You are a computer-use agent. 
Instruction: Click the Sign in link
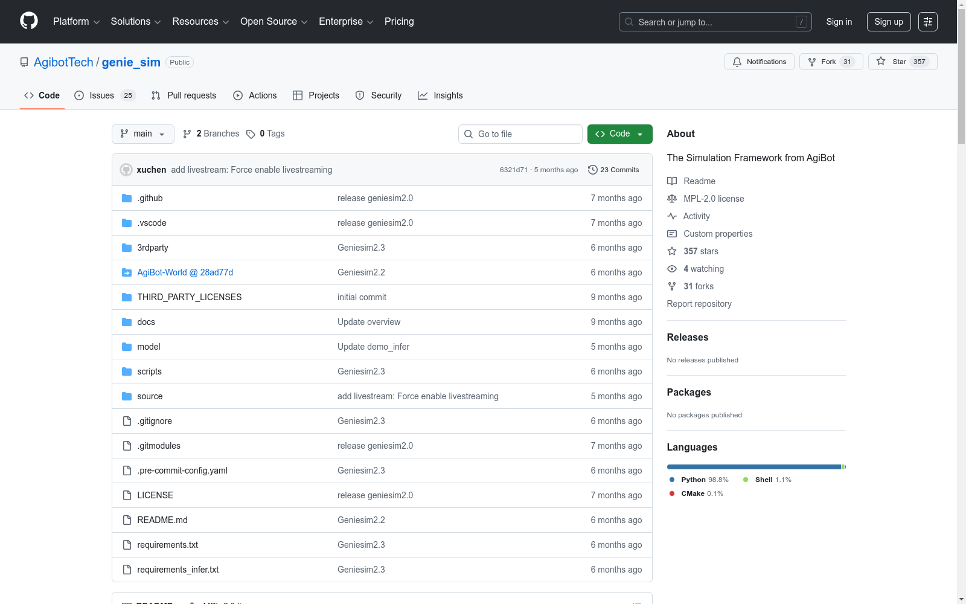[x=839, y=22]
